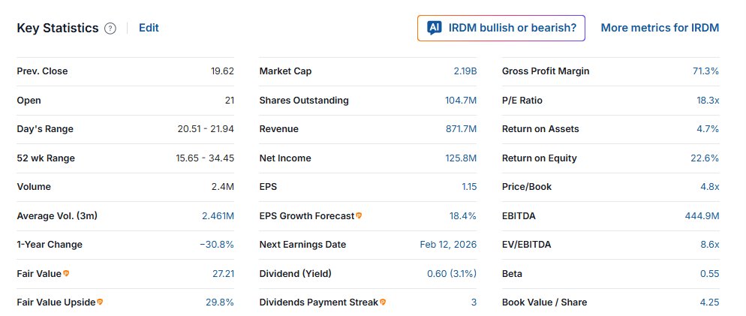Click the Edit link for Key Statistics

pyautogui.click(x=149, y=28)
